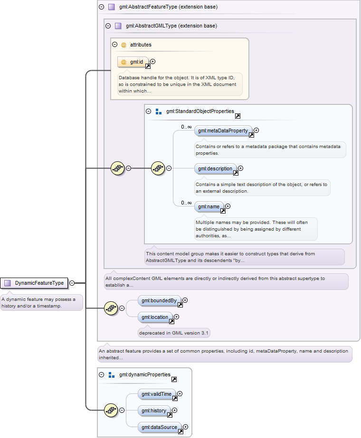Open the gml:validTime element

(157, 394)
